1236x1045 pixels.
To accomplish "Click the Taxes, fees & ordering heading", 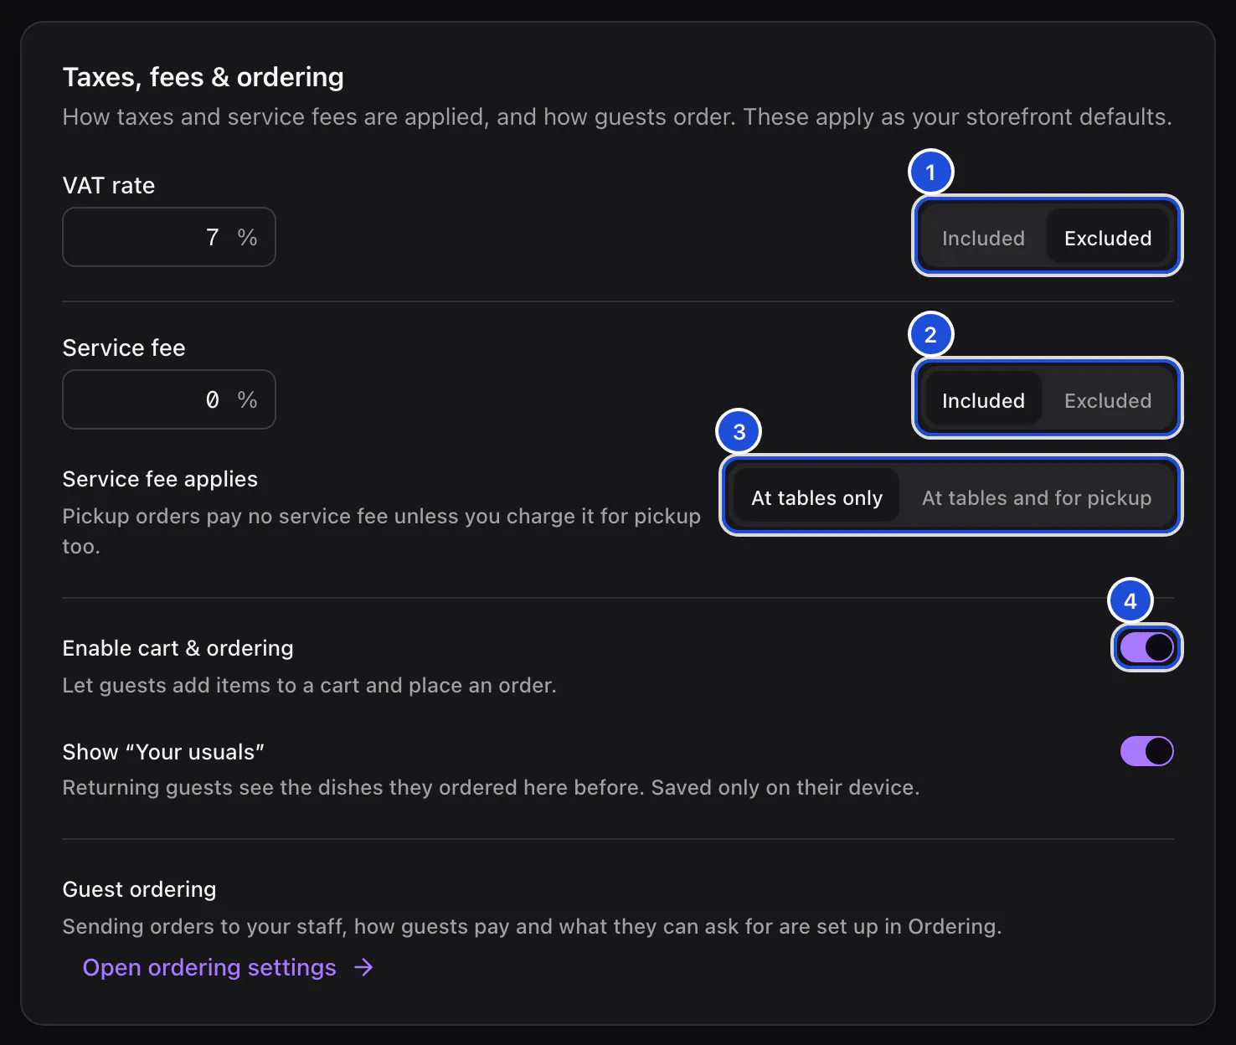I will 203,77.
